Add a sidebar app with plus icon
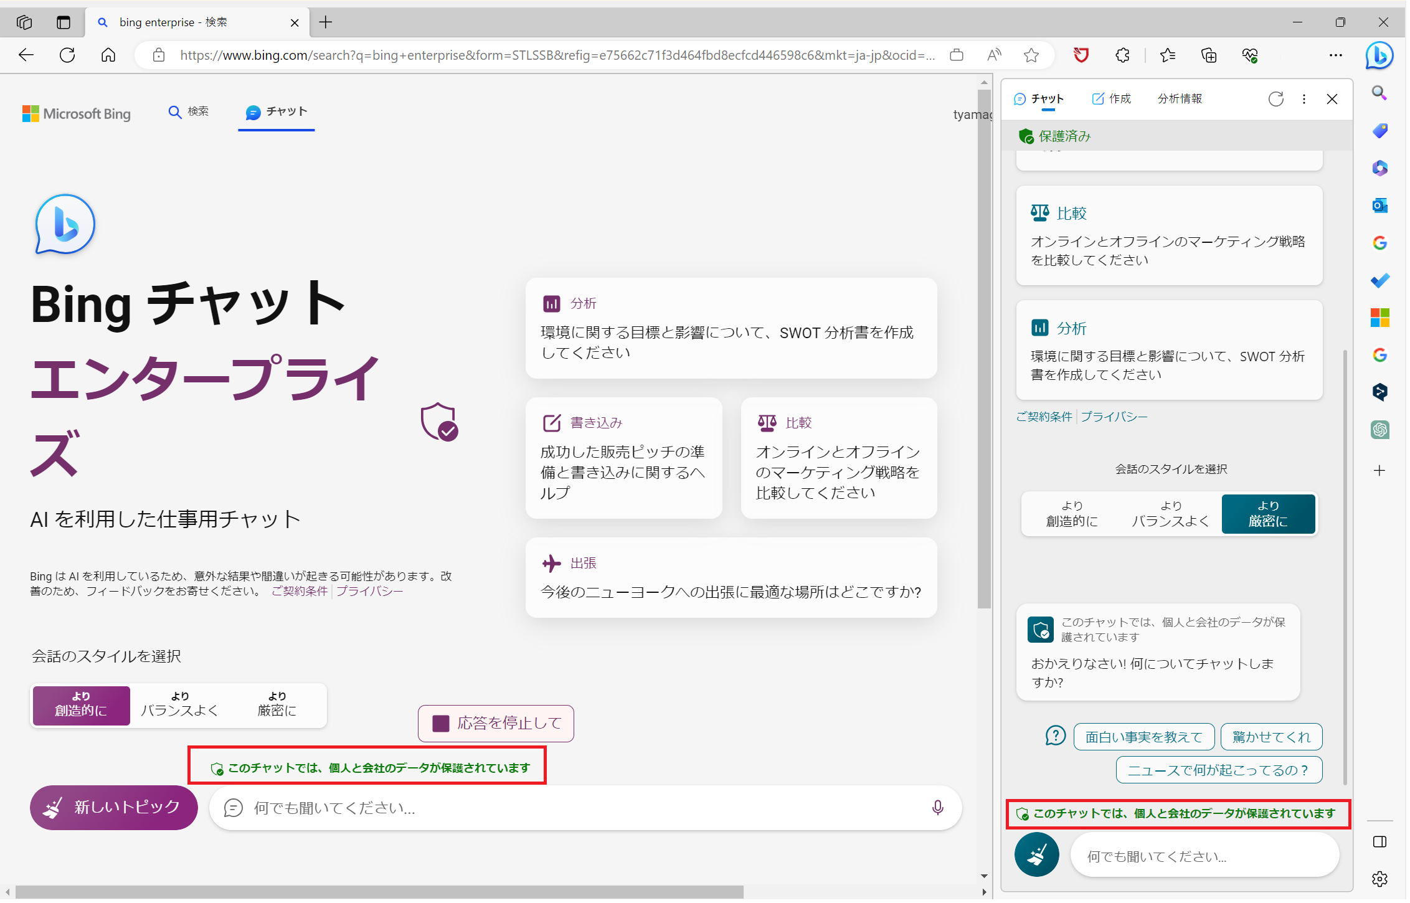This screenshot has width=1410, height=903. coord(1379,471)
